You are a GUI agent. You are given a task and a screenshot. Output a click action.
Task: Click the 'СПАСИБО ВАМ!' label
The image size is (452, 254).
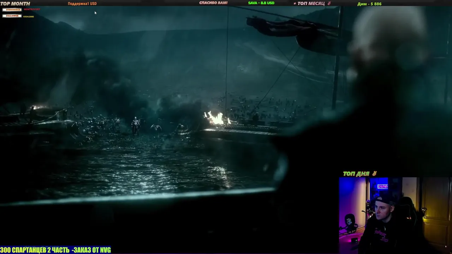click(x=213, y=3)
